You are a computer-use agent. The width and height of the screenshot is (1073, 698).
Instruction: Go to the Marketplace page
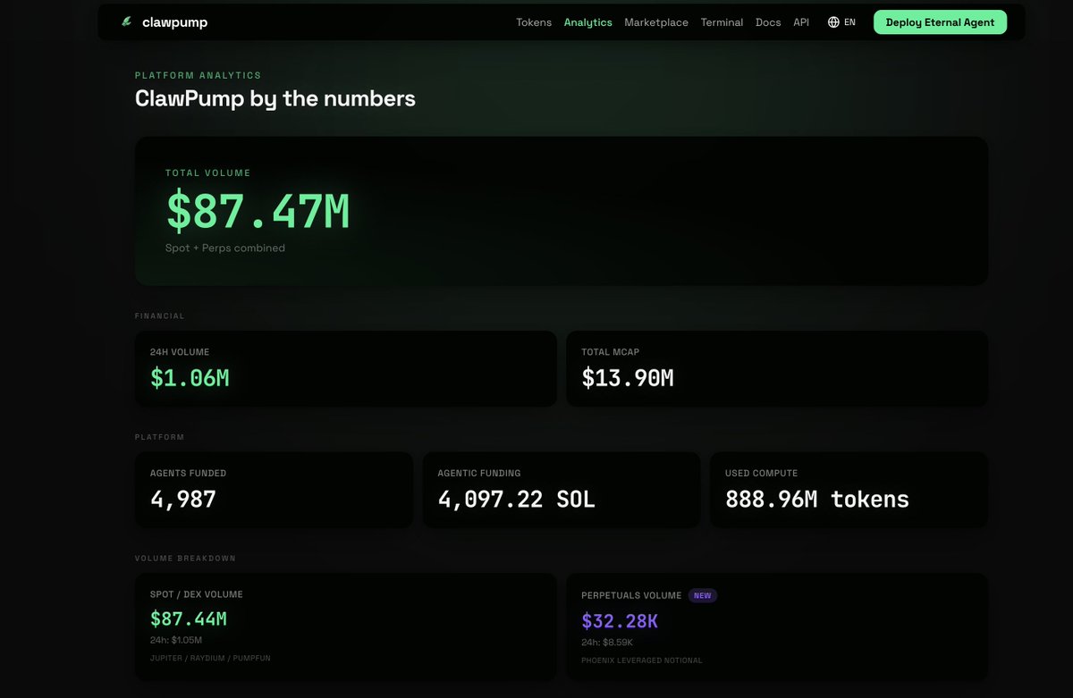[x=656, y=22]
